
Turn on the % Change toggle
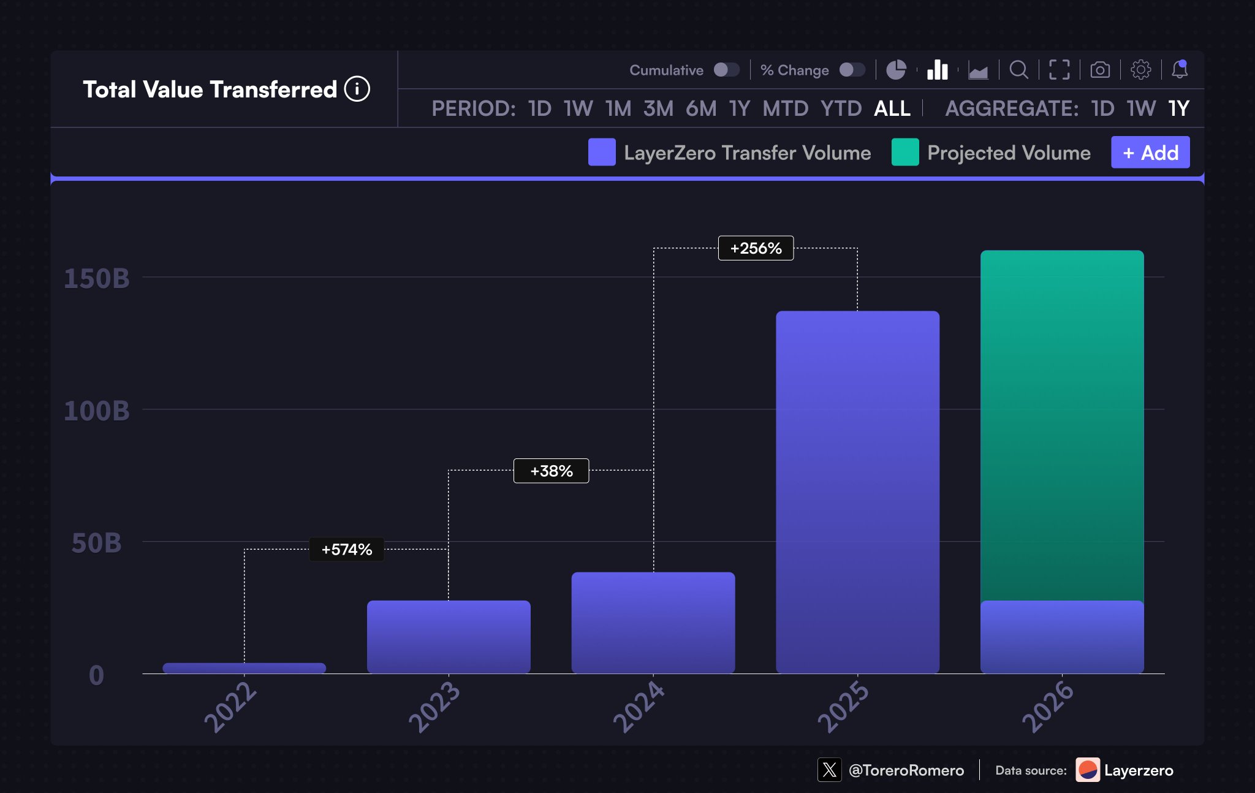tap(852, 70)
